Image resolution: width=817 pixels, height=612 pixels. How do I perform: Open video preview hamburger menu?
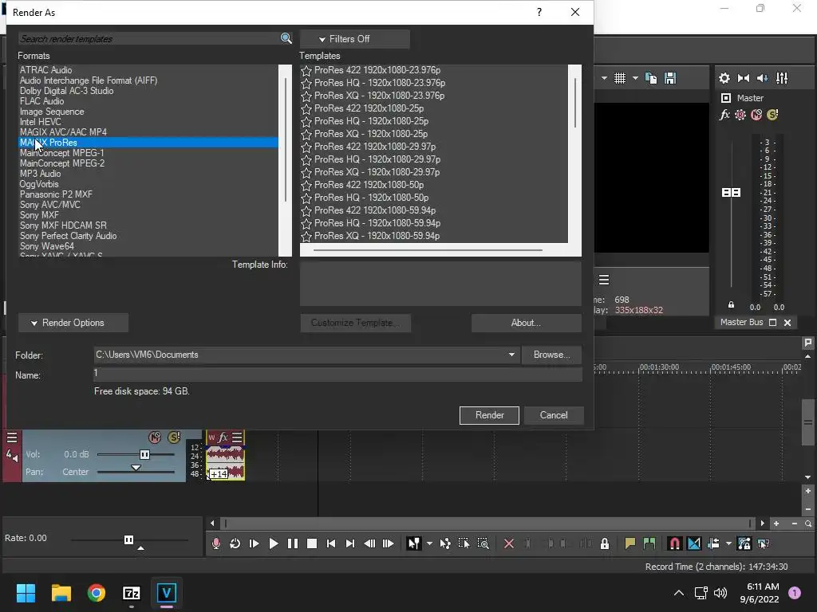point(604,280)
